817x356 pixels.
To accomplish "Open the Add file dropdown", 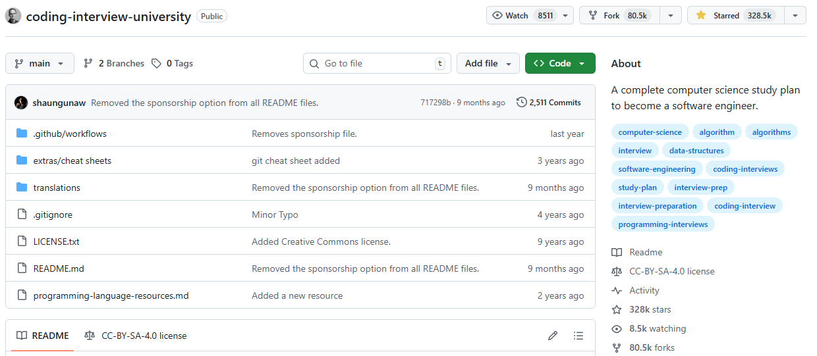I will (488, 64).
